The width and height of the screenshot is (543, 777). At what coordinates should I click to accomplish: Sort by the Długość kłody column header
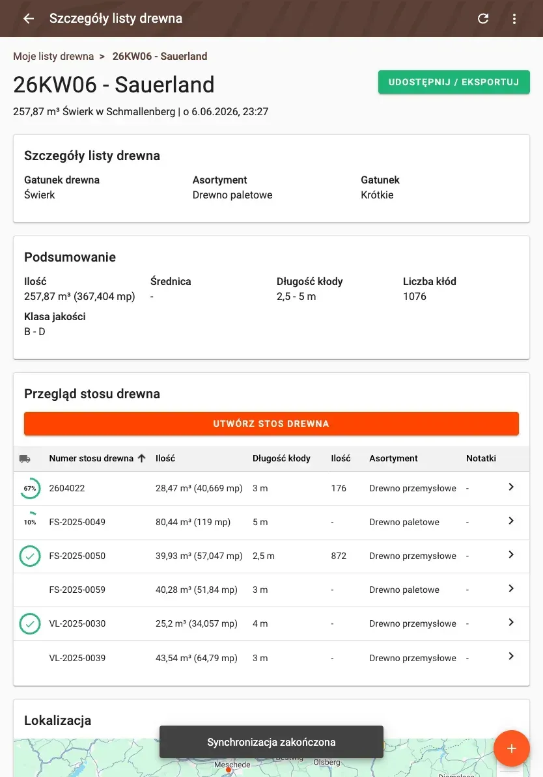[281, 458]
